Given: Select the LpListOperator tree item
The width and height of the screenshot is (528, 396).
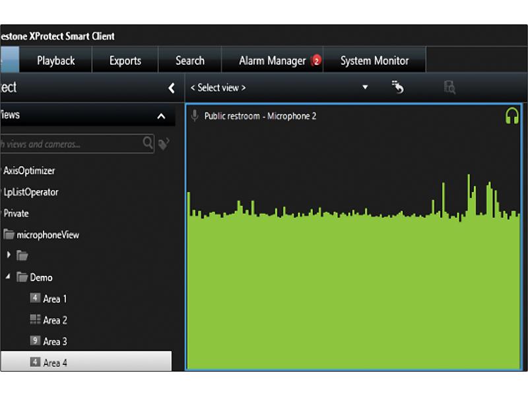Looking at the screenshot, I should pos(30,192).
